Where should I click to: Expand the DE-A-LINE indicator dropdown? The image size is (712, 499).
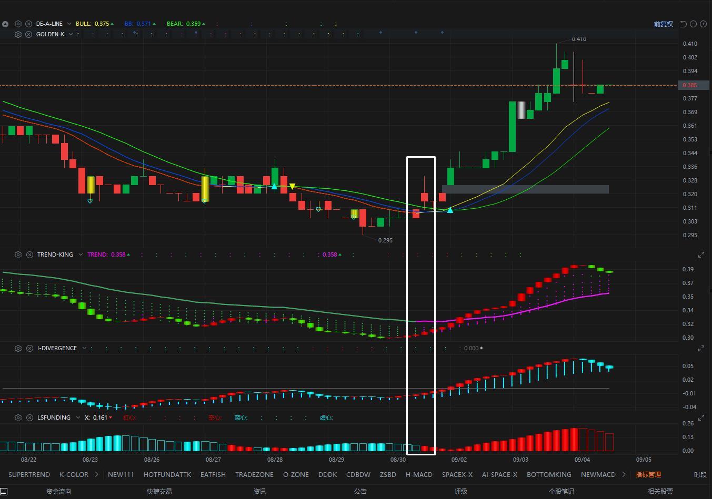pos(70,24)
